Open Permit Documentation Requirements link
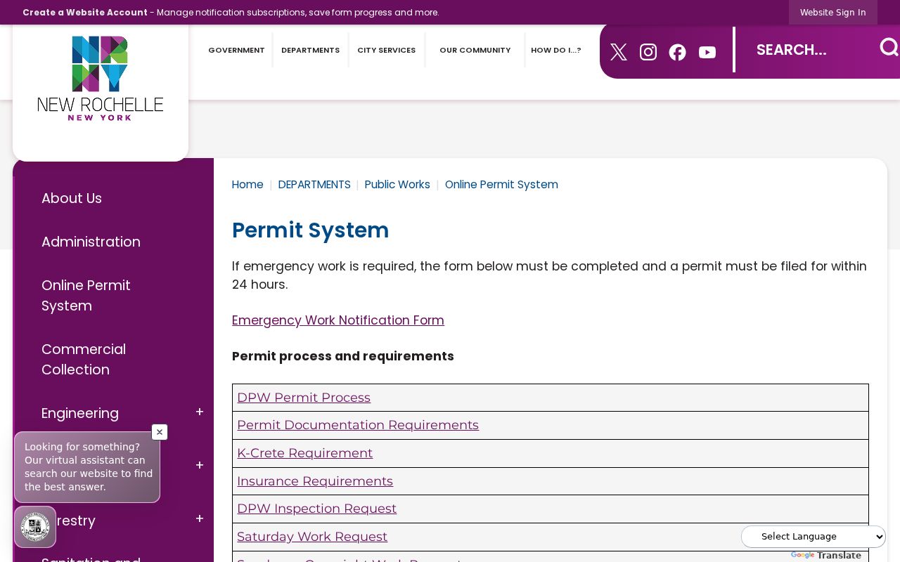The image size is (900, 562). coord(358,425)
